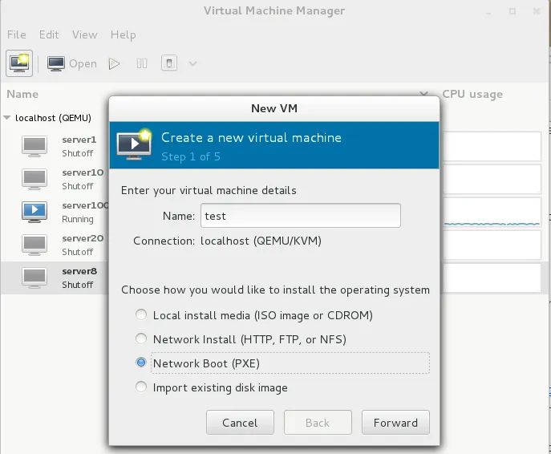Screen dimensions: 551x454
Task: Open the File menu
Action: click(17, 34)
